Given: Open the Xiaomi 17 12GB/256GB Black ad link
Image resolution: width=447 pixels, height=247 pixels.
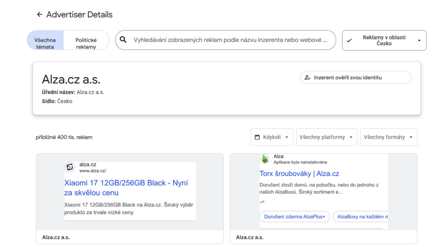Looking at the screenshot, I should 126,188.
